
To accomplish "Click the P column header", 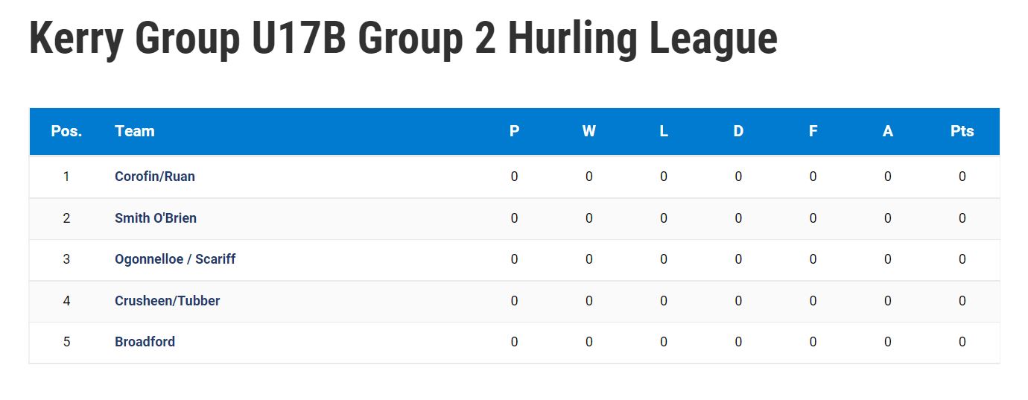I will coord(514,131).
